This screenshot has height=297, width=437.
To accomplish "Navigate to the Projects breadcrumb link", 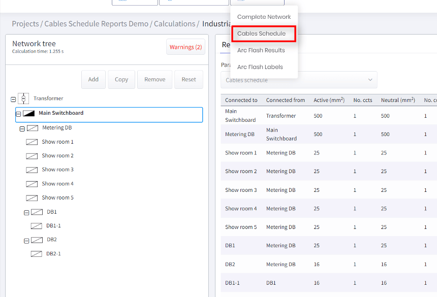I will point(25,23).
